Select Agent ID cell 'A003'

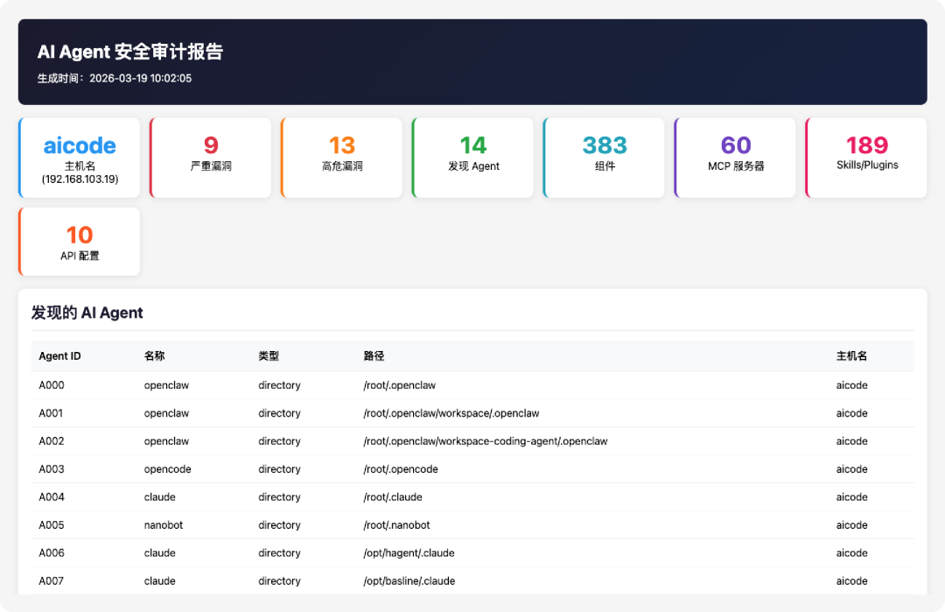click(52, 469)
